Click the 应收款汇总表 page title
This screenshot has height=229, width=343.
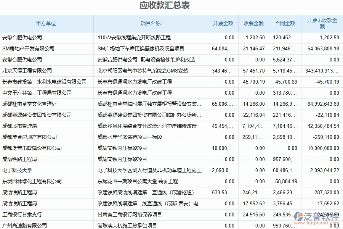[171, 5]
